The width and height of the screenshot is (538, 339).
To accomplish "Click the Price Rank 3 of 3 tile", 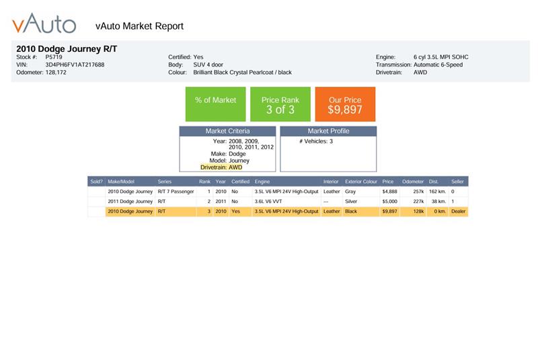I will [280, 104].
